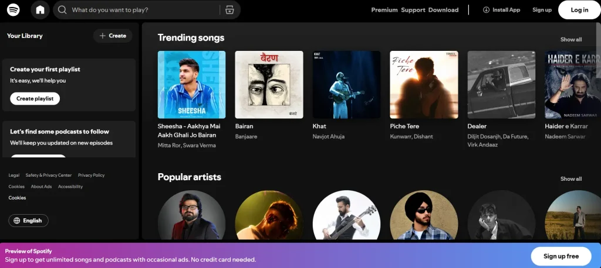
Task: Click artist text 'Mitta Ror, Swara Verma'
Action: [187, 145]
